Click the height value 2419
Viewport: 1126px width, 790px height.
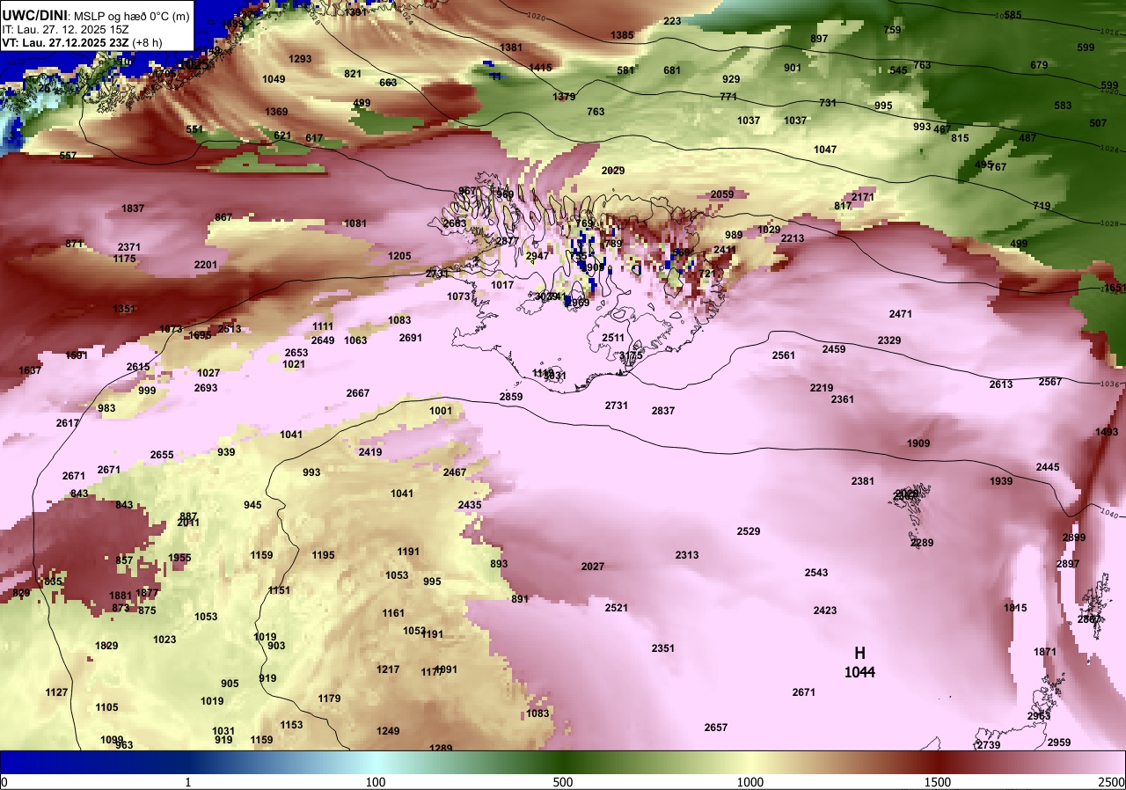[370, 452]
